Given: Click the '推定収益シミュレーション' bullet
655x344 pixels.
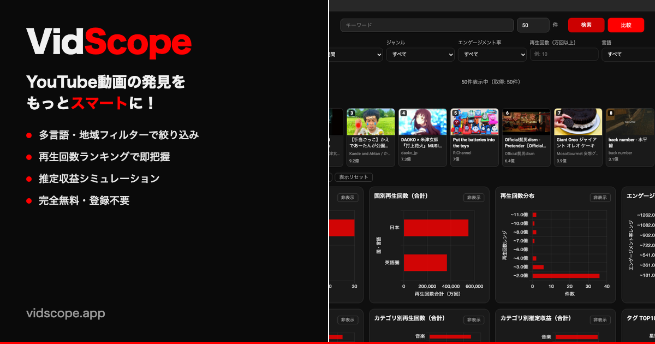Looking at the screenshot, I should 99,179.
